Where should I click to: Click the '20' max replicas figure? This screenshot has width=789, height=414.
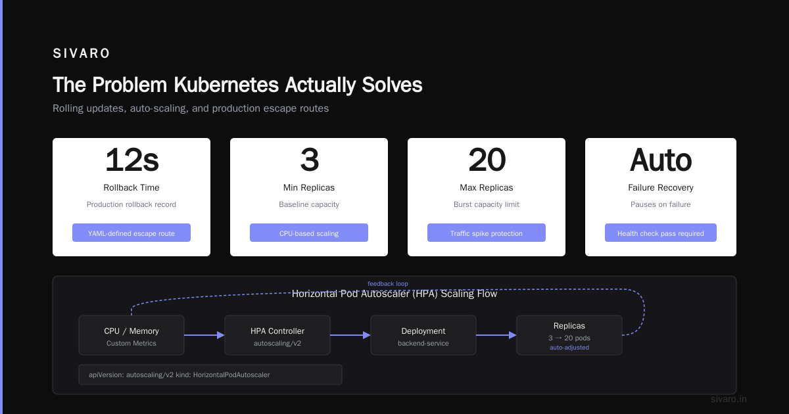[487, 160]
